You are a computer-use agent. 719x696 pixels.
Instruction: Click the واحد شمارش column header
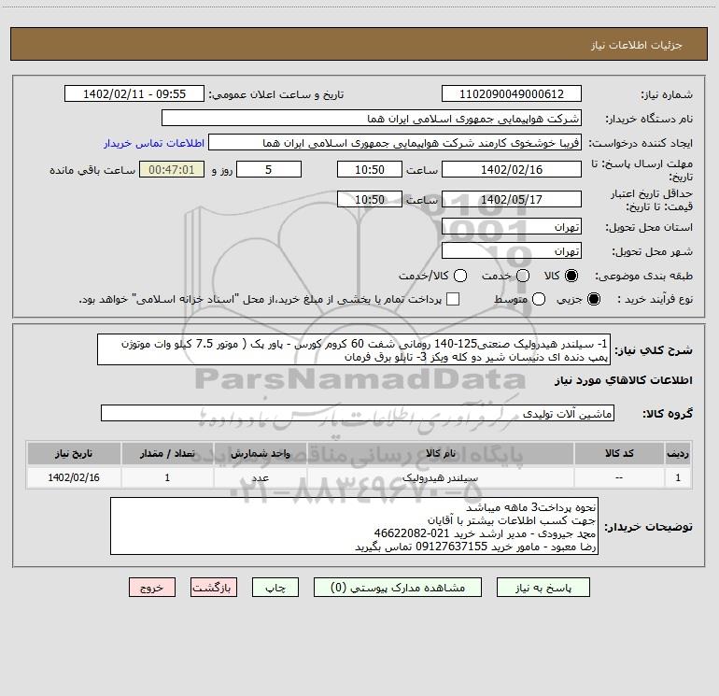coord(261,453)
